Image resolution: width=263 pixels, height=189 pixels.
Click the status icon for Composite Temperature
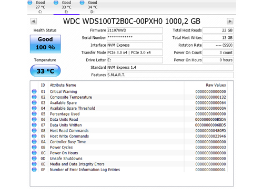point(34,97)
